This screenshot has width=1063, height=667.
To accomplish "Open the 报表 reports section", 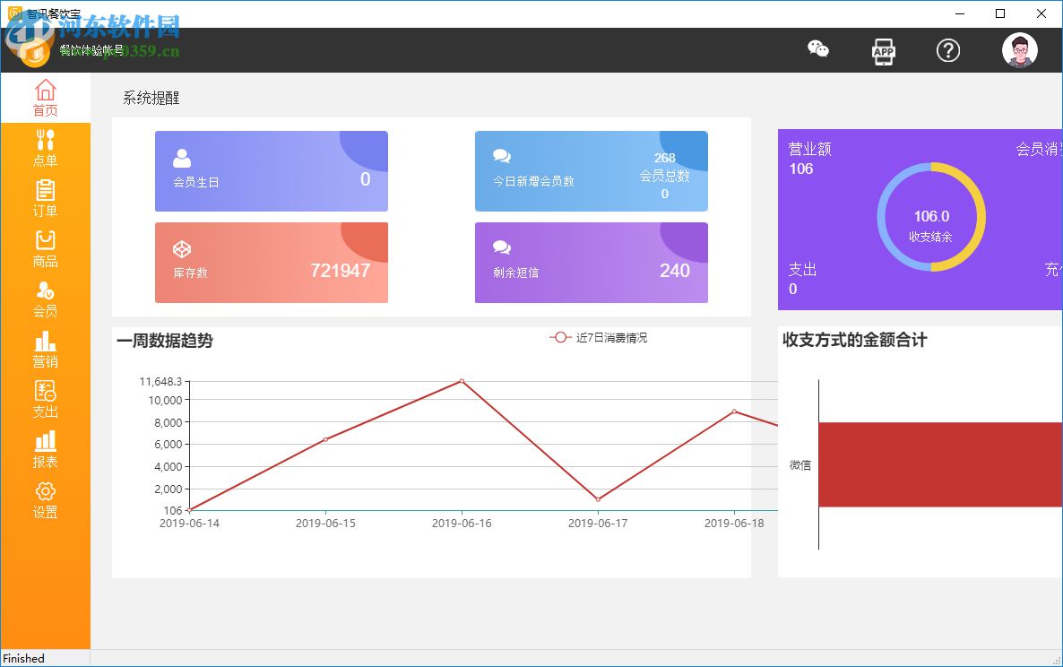I will coord(46,449).
